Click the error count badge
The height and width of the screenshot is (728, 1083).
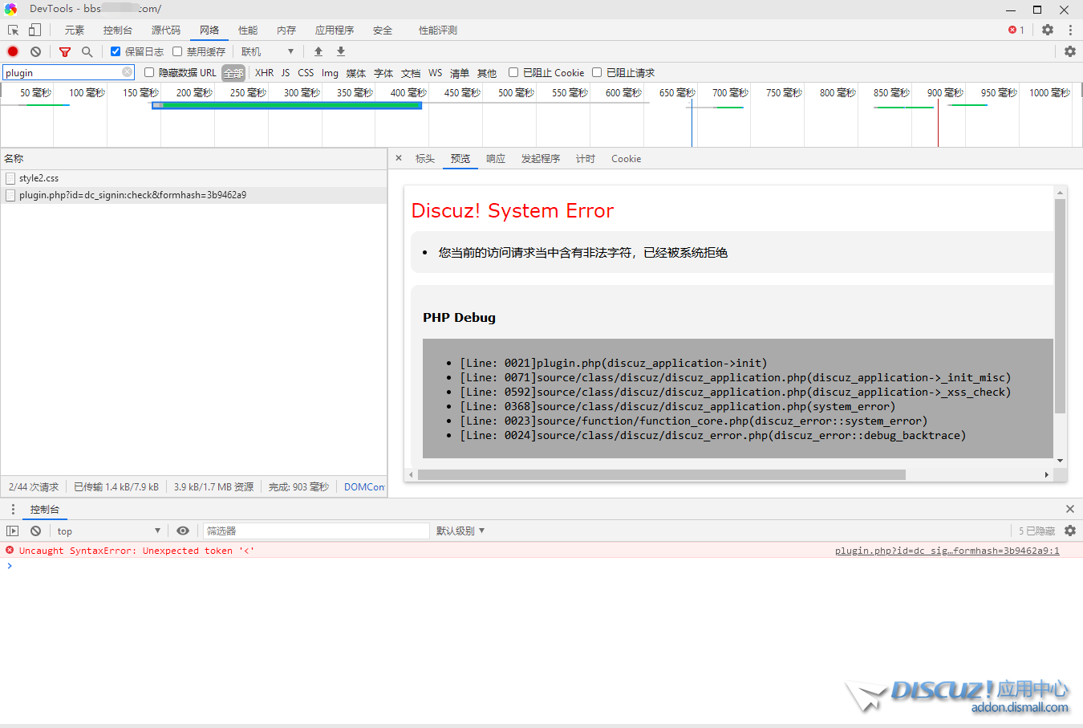(x=1016, y=30)
